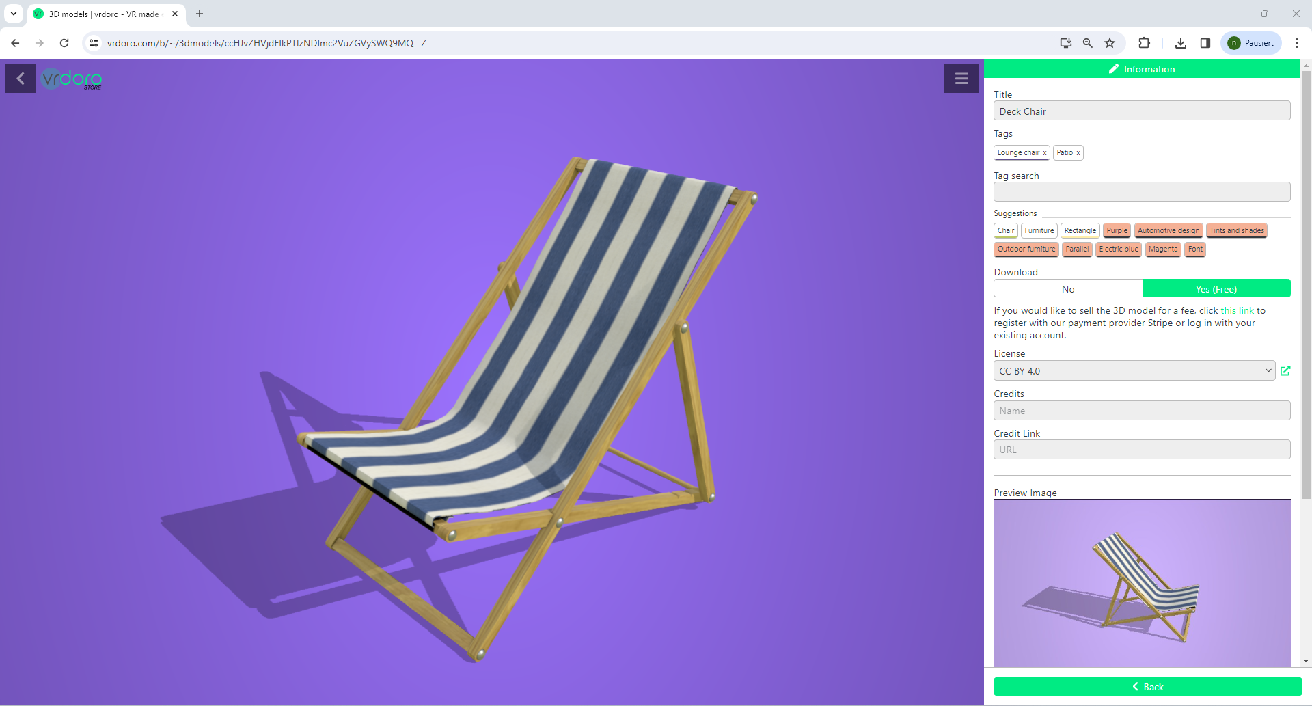Viewport: 1312px width, 706px height.
Task: Open the Chrome three-dot menu
Action: click(x=1296, y=43)
